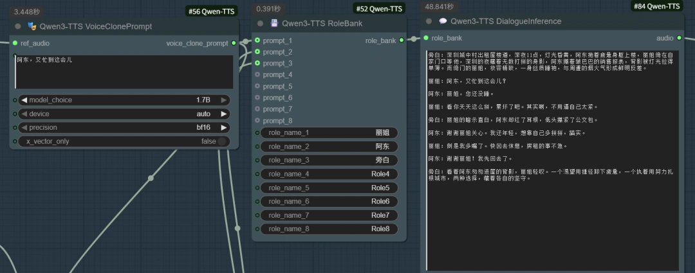Click the role_bank input socket on DialogueInference
This screenshot has height=273, width=695.
coord(425,38)
